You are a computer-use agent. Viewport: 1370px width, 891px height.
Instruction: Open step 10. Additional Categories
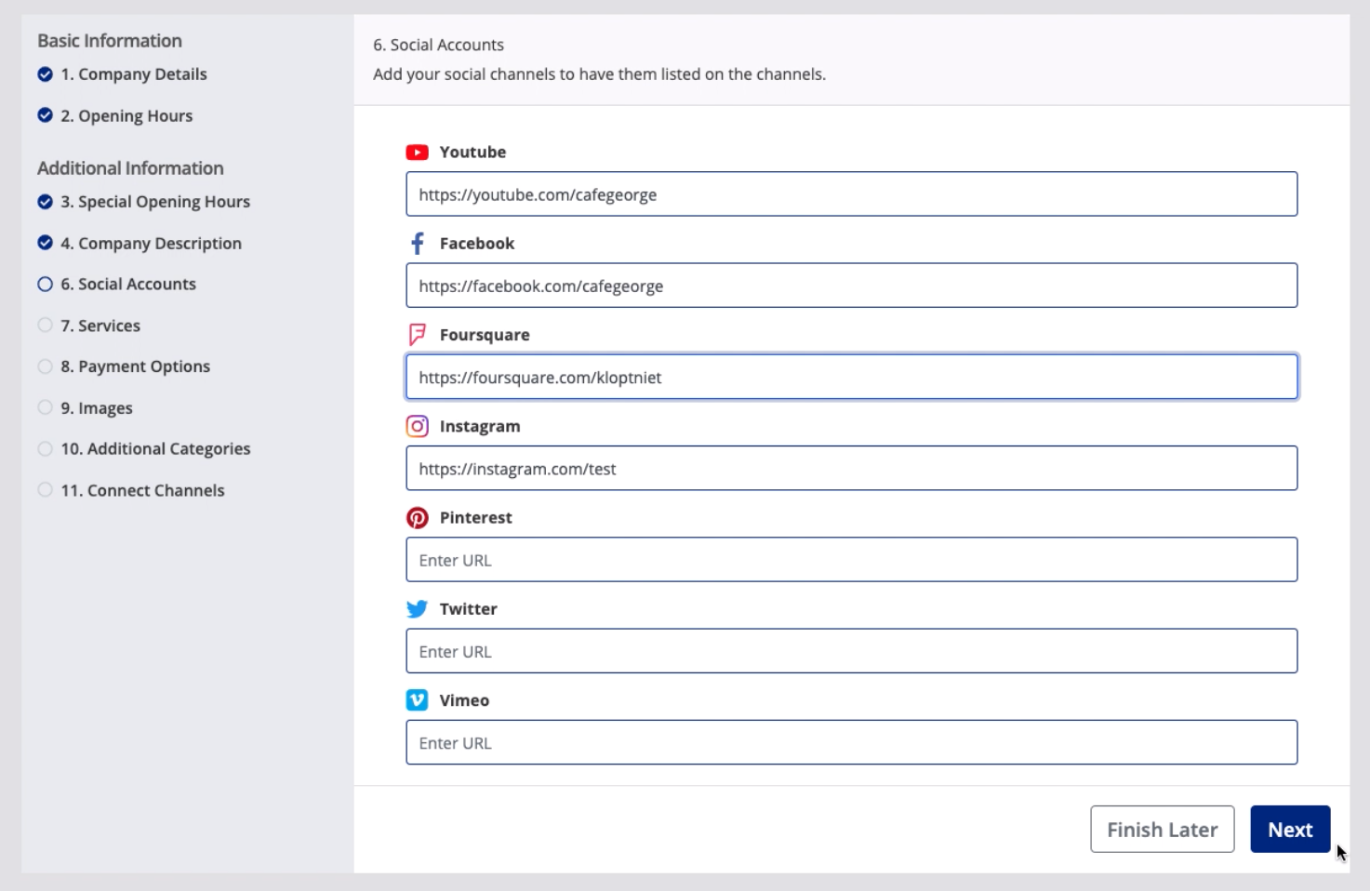click(155, 449)
